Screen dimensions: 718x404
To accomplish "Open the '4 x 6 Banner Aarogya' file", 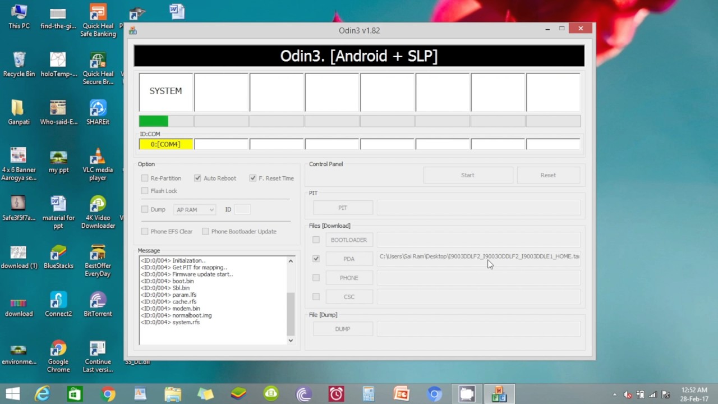I will click(x=19, y=164).
